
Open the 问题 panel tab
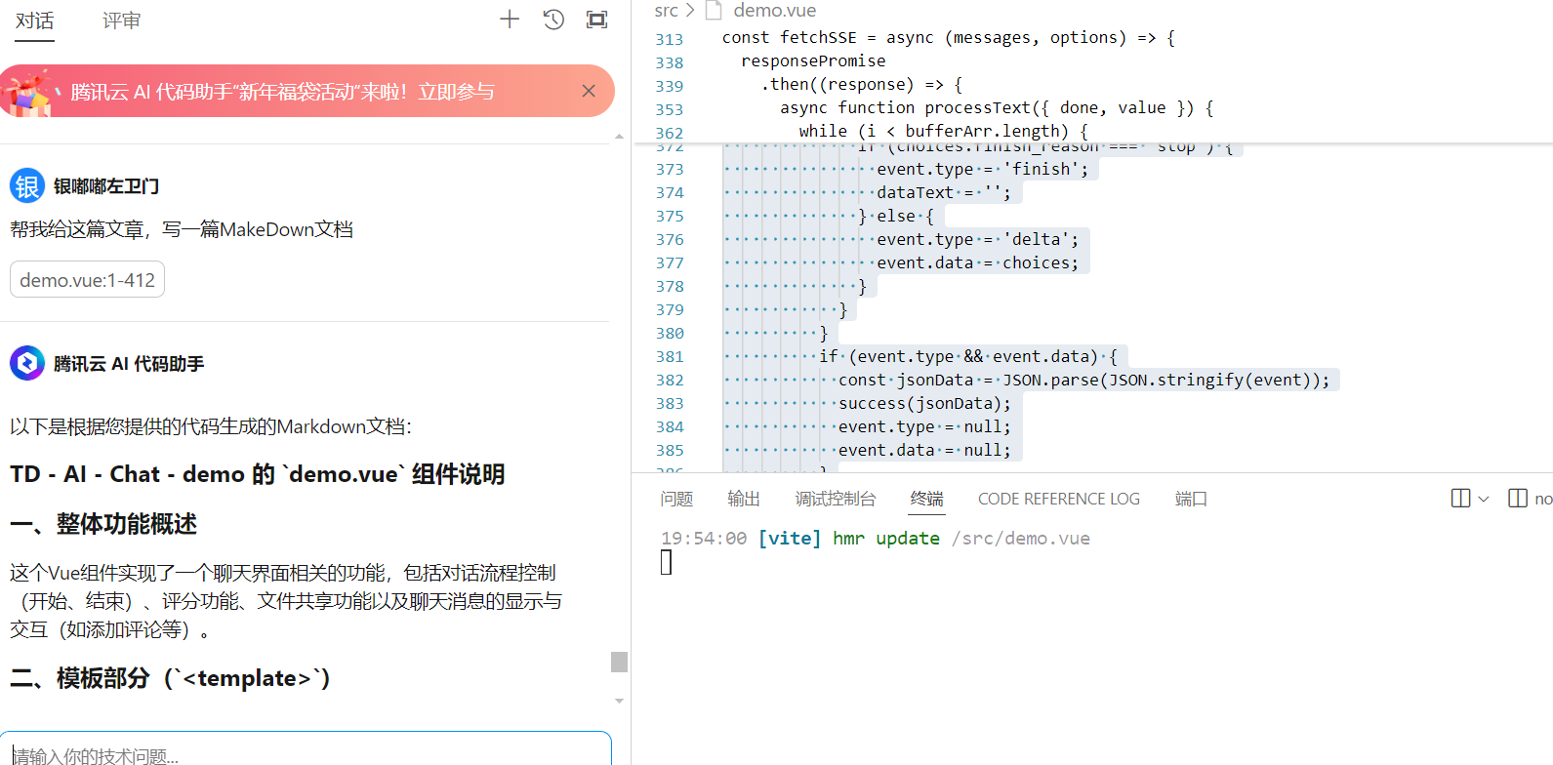(x=676, y=499)
